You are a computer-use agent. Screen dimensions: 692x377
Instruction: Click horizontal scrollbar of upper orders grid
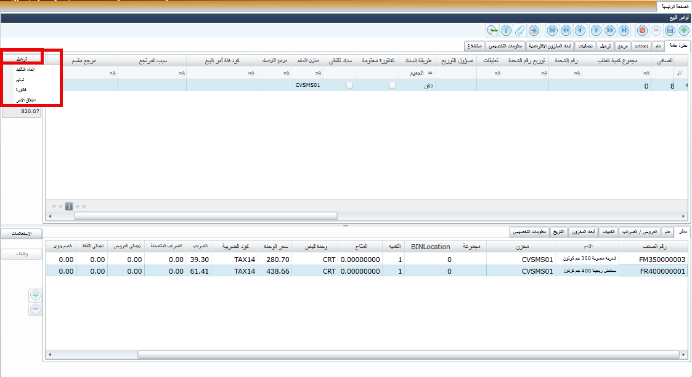206,216
